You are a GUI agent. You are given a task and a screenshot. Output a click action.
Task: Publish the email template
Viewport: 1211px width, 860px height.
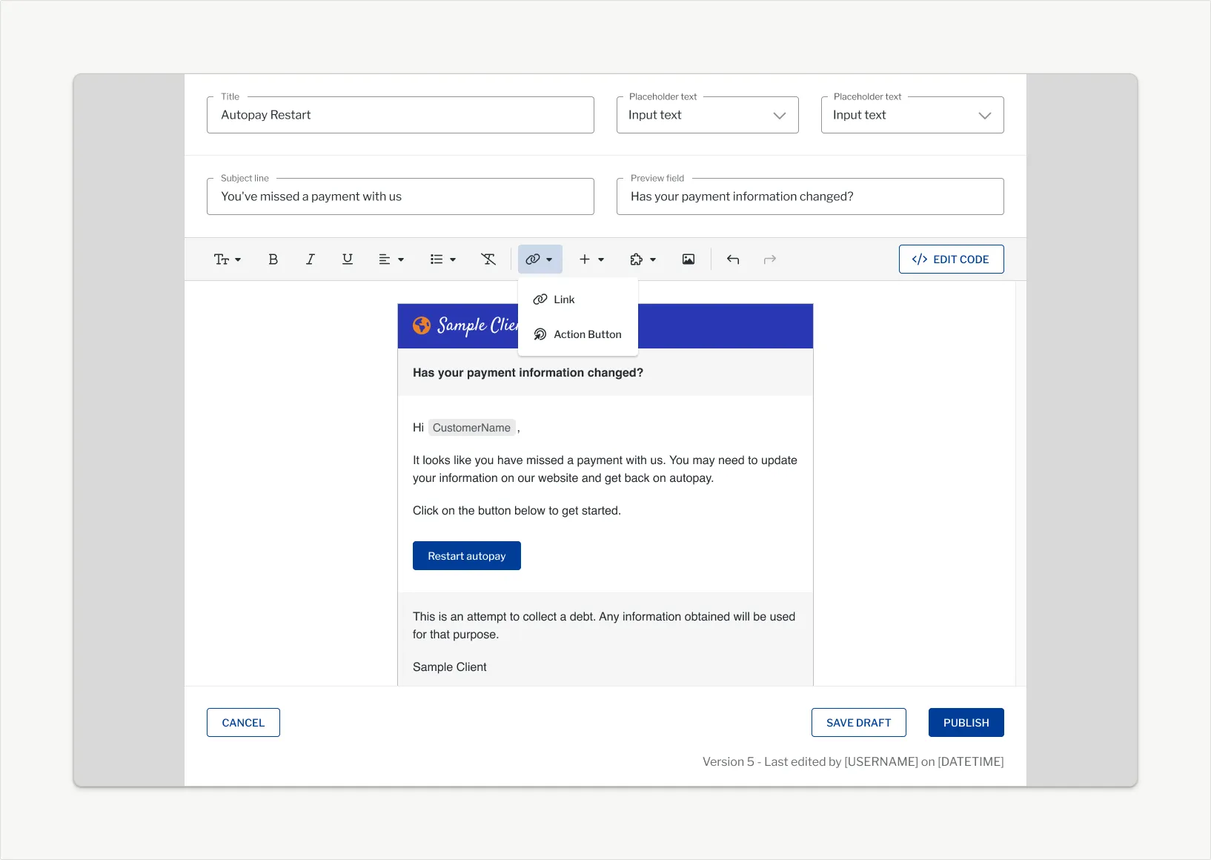pyautogui.click(x=966, y=723)
